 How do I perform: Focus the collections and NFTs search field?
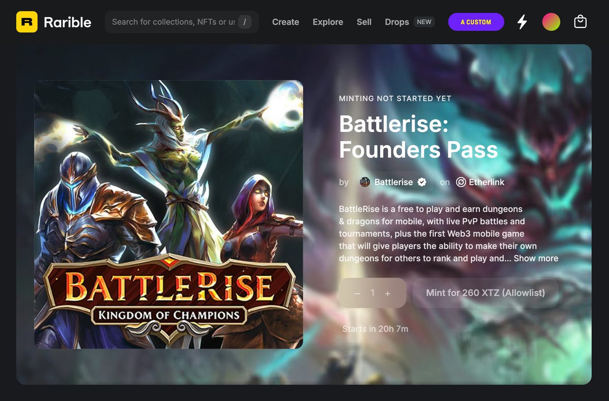(x=182, y=22)
